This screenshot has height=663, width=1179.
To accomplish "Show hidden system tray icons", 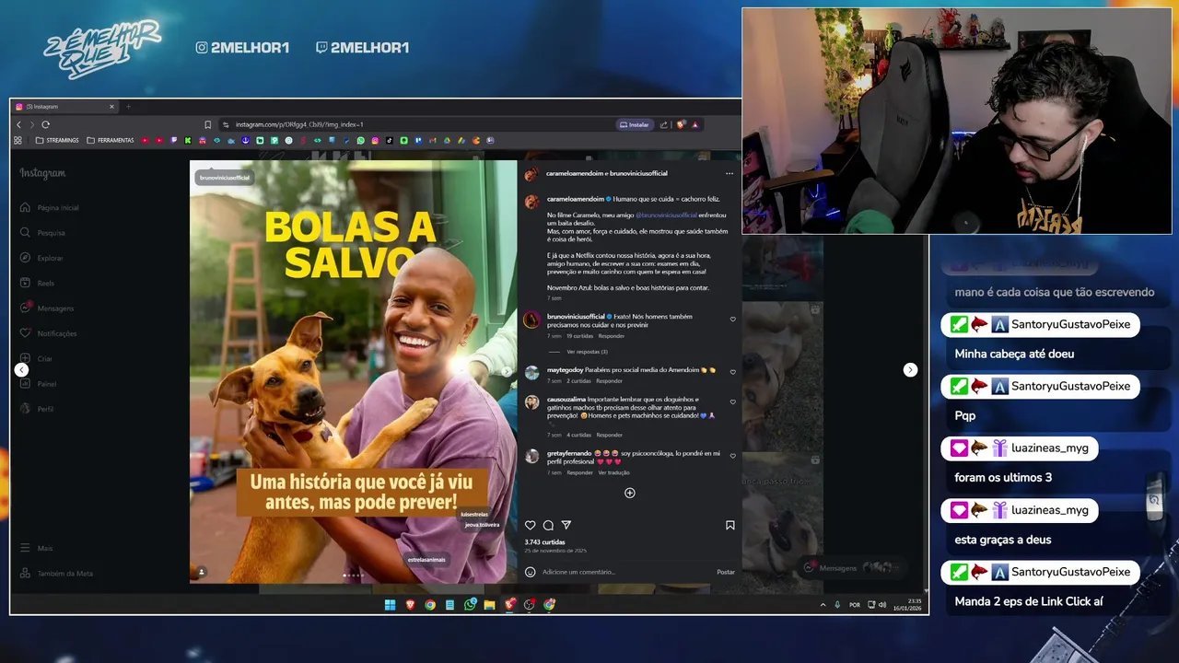I will point(823,605).
